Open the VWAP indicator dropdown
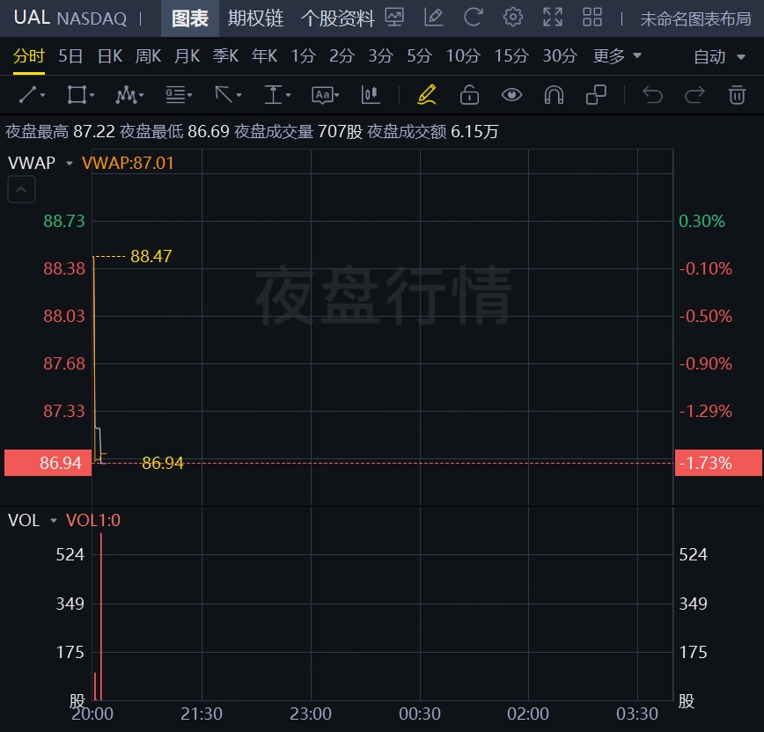The image size is (764, 732). [x=70, y=163]
